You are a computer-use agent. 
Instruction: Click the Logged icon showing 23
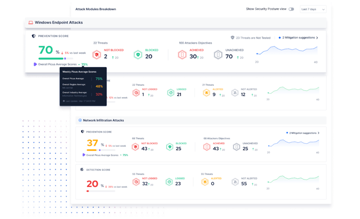coord(169,181)
